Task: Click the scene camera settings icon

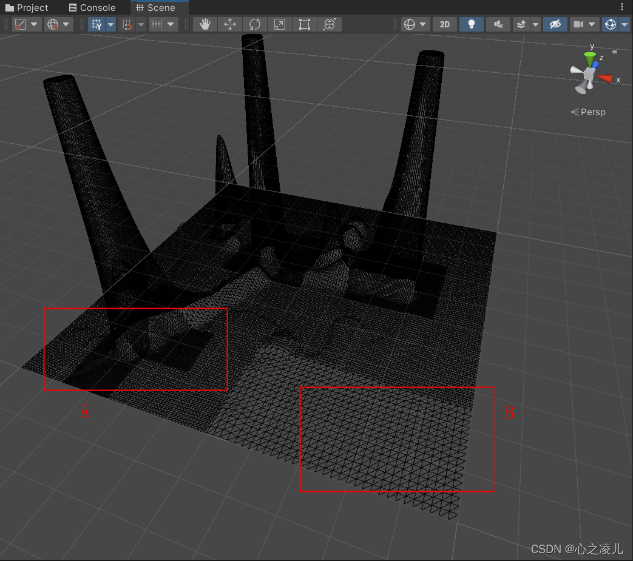Action: point(578,25)
